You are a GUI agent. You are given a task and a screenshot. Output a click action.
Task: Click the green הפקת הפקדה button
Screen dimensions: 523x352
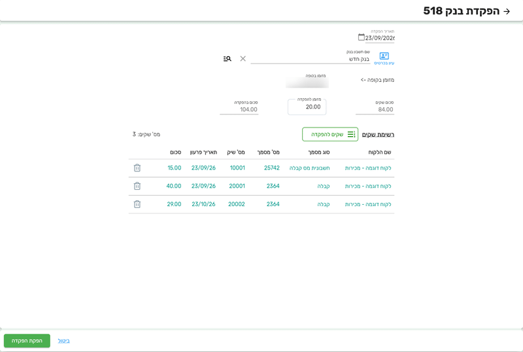(27, 341)
